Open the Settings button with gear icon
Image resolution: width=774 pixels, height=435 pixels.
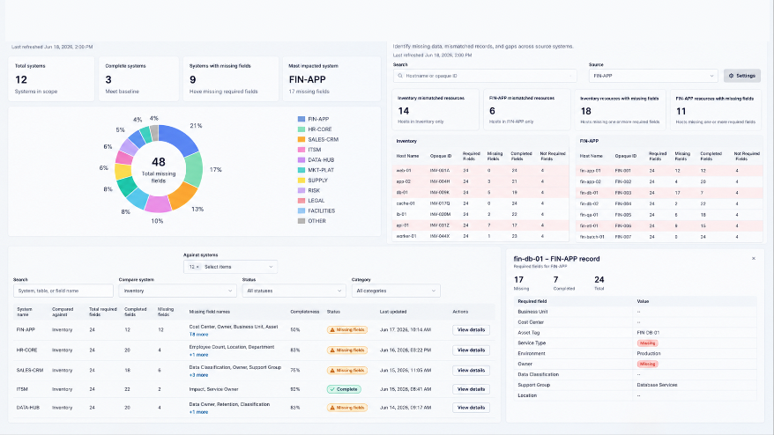(x=742, y=76)
